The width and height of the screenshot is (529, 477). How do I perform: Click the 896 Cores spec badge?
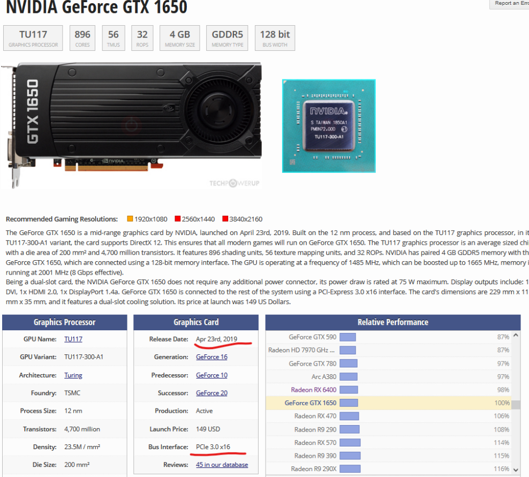click(82, 38)
